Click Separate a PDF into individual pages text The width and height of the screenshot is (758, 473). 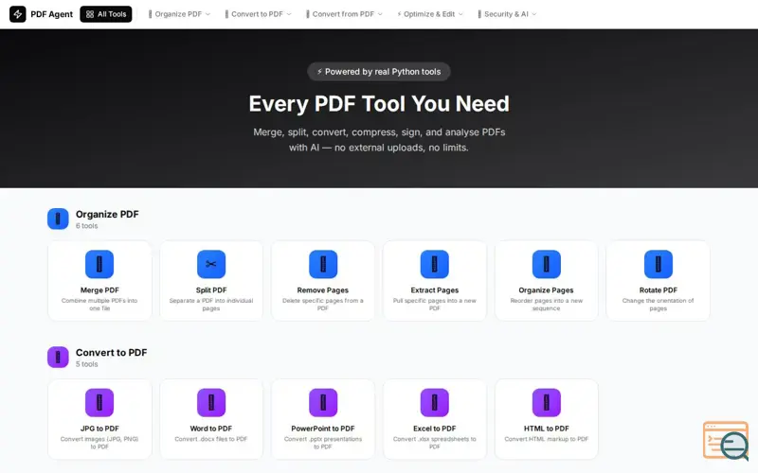[211, 305]
